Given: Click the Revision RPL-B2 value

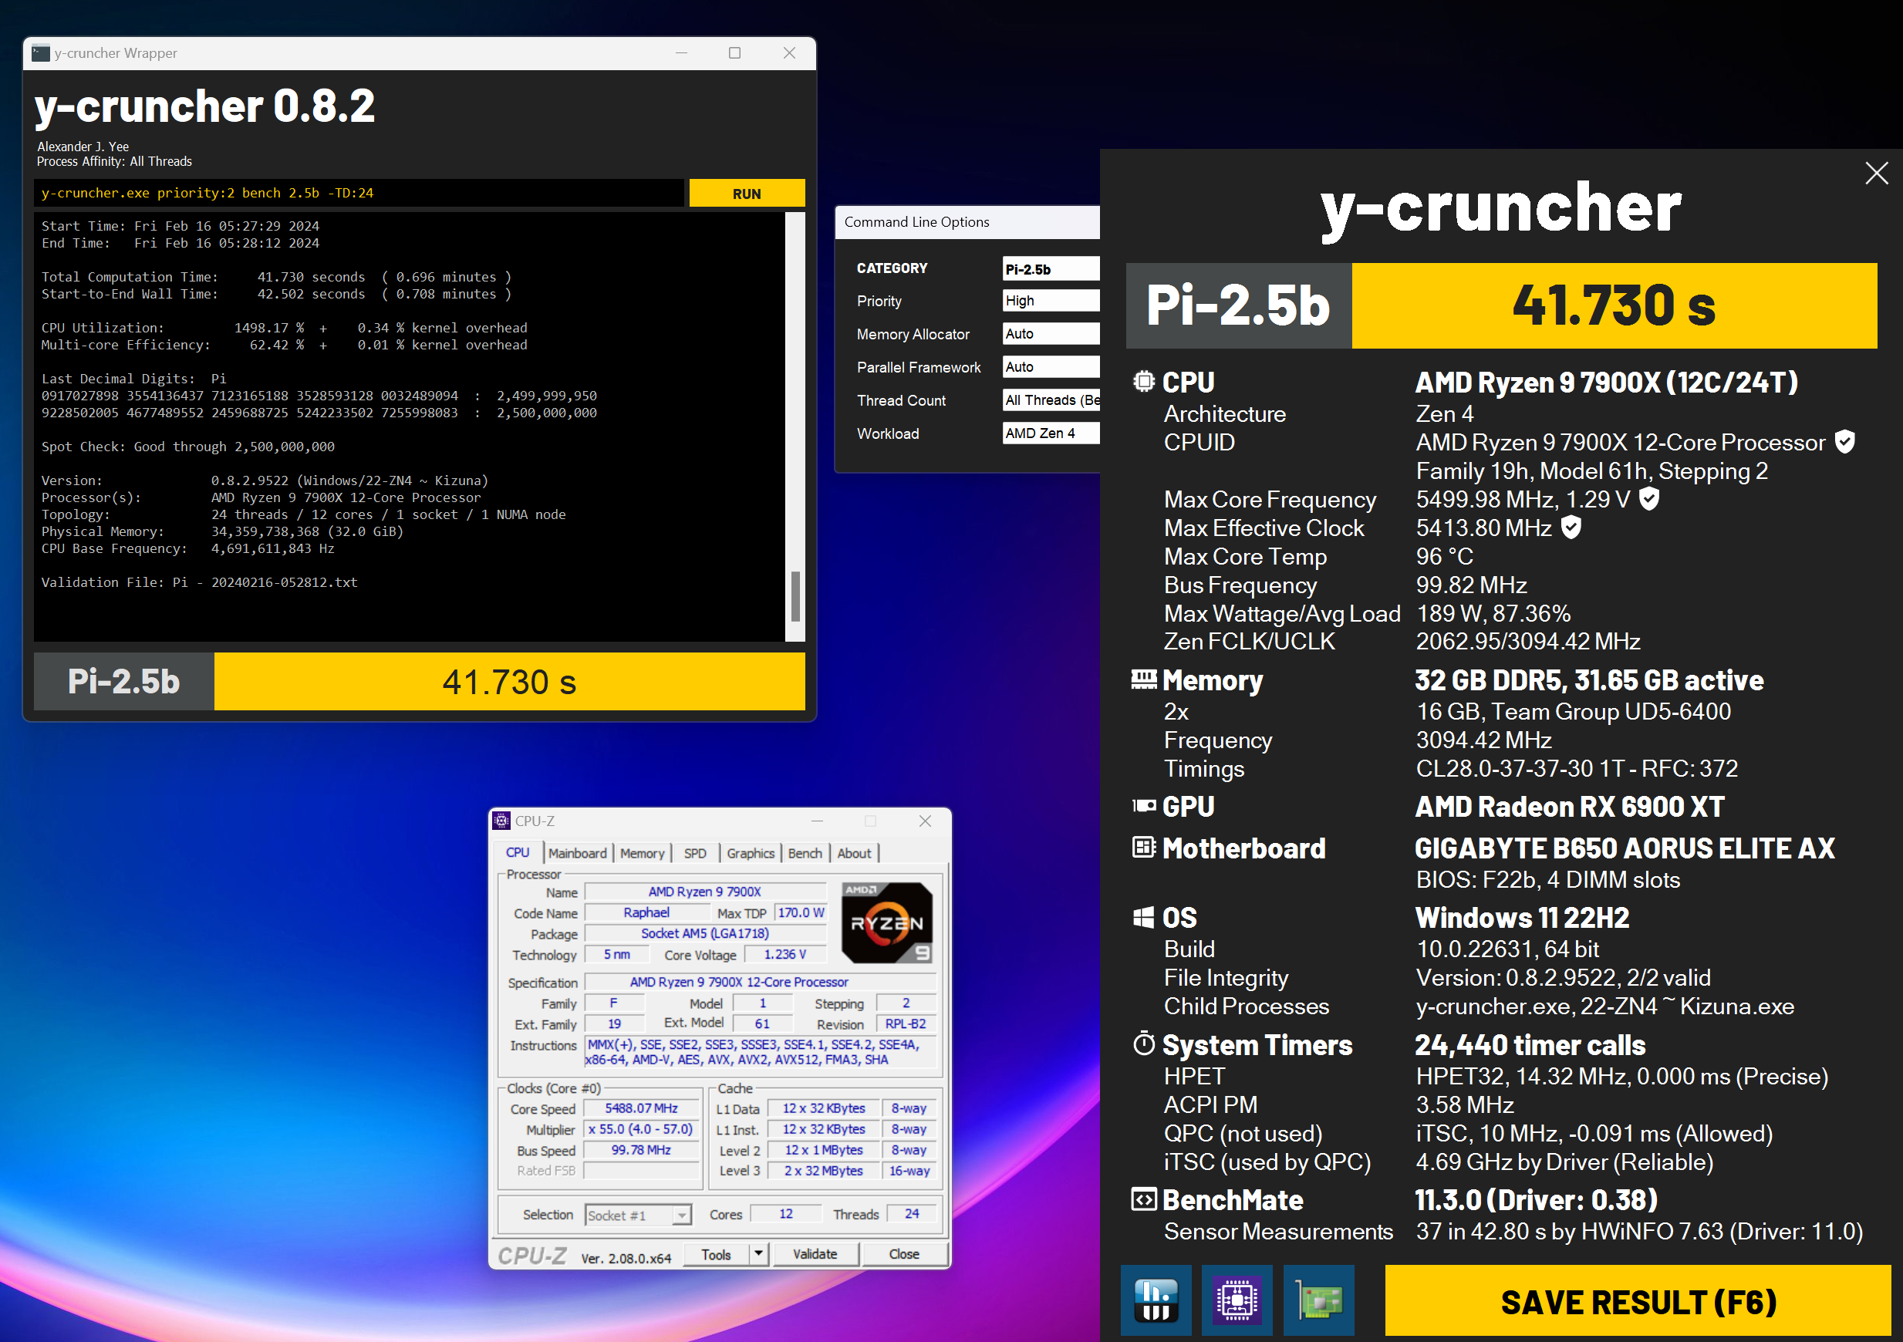Looking at the screenshot, I should tap(905, 1023).
